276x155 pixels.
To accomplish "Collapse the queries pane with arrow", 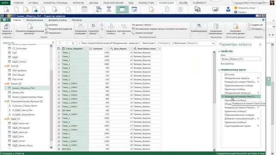I will click(53, 42).
